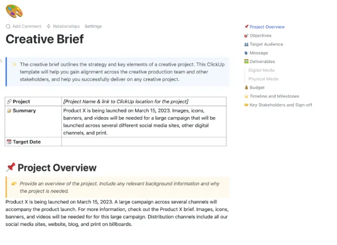Screen dimensions: 337x245
Task: Open Settings for this document
Action: 93,26
